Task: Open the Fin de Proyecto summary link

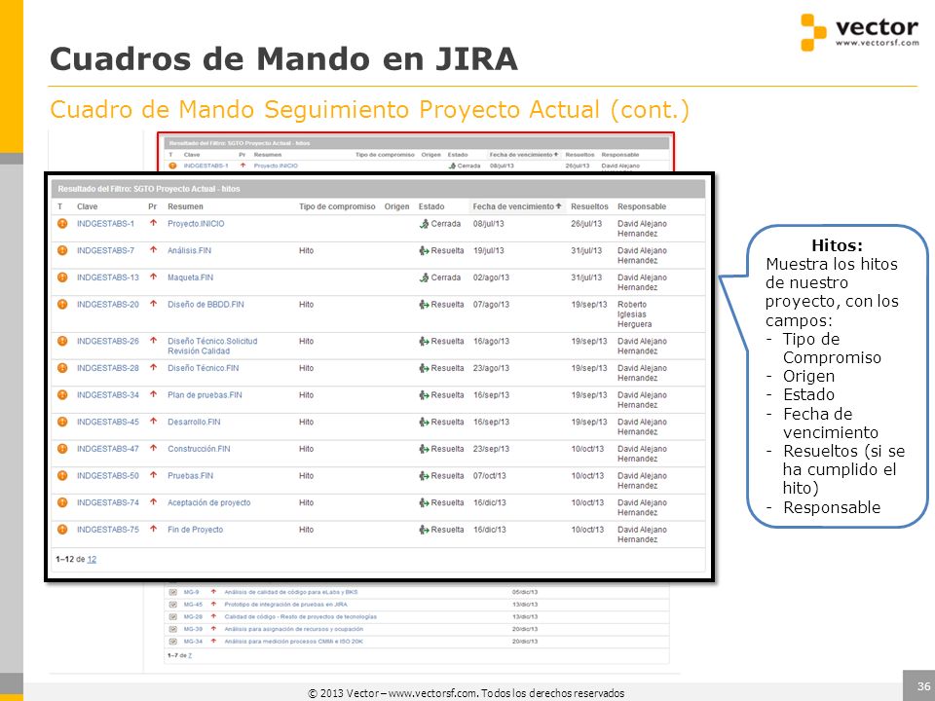Action: click(x=195, y=530)
